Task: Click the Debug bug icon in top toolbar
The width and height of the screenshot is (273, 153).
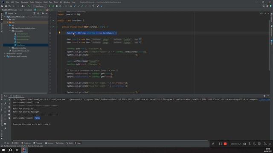Action: 53,6
